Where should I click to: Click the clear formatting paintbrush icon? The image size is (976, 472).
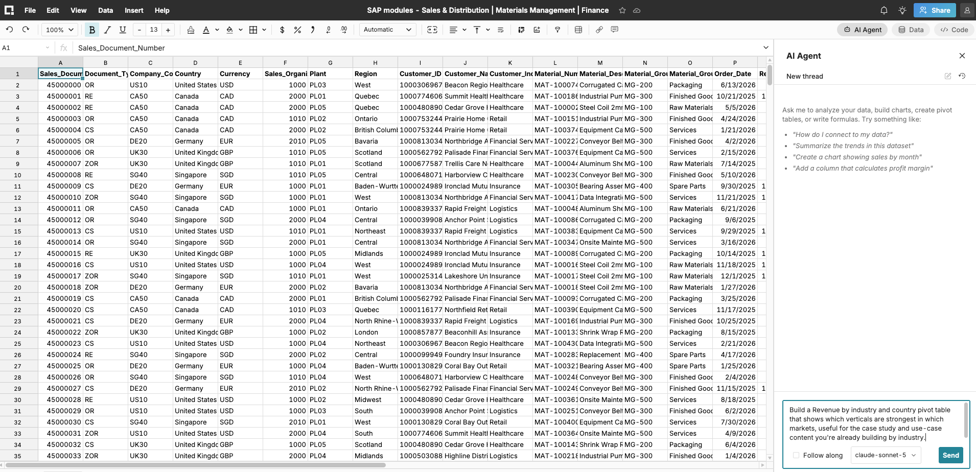coord(191,30)
